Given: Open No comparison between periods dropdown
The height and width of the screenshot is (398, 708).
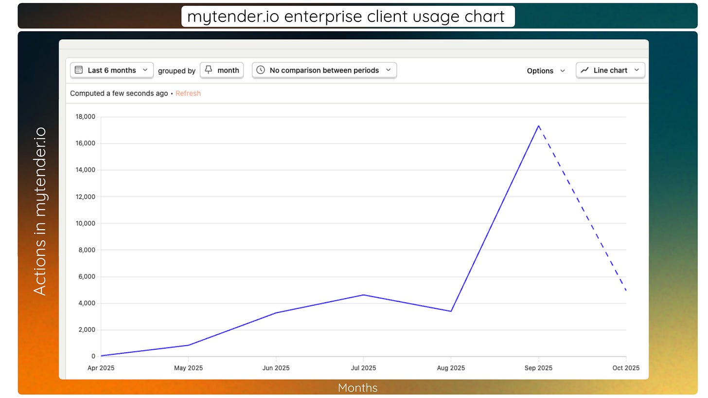Looking at the screenshot, I should click(x=324, y=70).
